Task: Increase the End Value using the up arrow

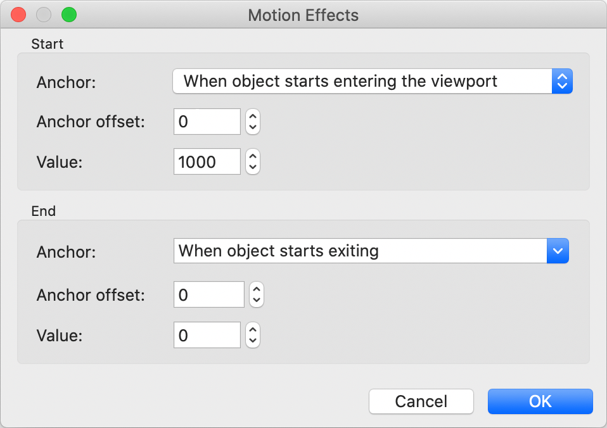Action: point(253,329)
